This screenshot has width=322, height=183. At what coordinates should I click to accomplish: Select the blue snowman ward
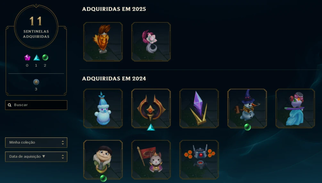[103, 108]
